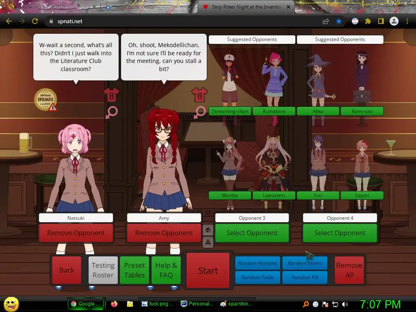The height and width of the screenshot is (312, 416).
Task: Remove opponent Amy
Action: 164,233
